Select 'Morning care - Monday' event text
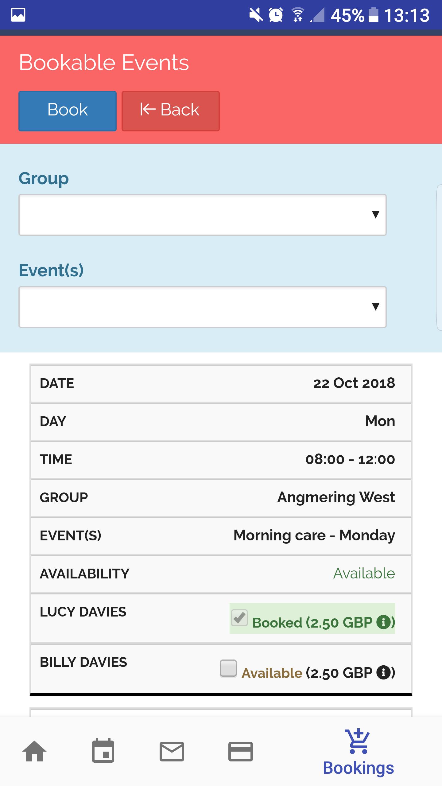 tap(314, 536)
